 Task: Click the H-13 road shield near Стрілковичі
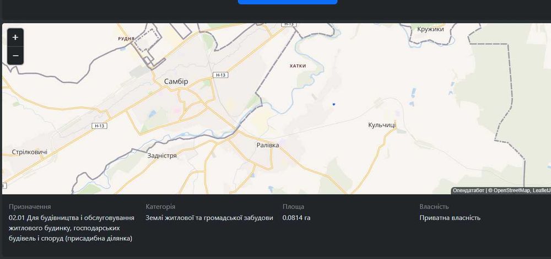[99, 126]
